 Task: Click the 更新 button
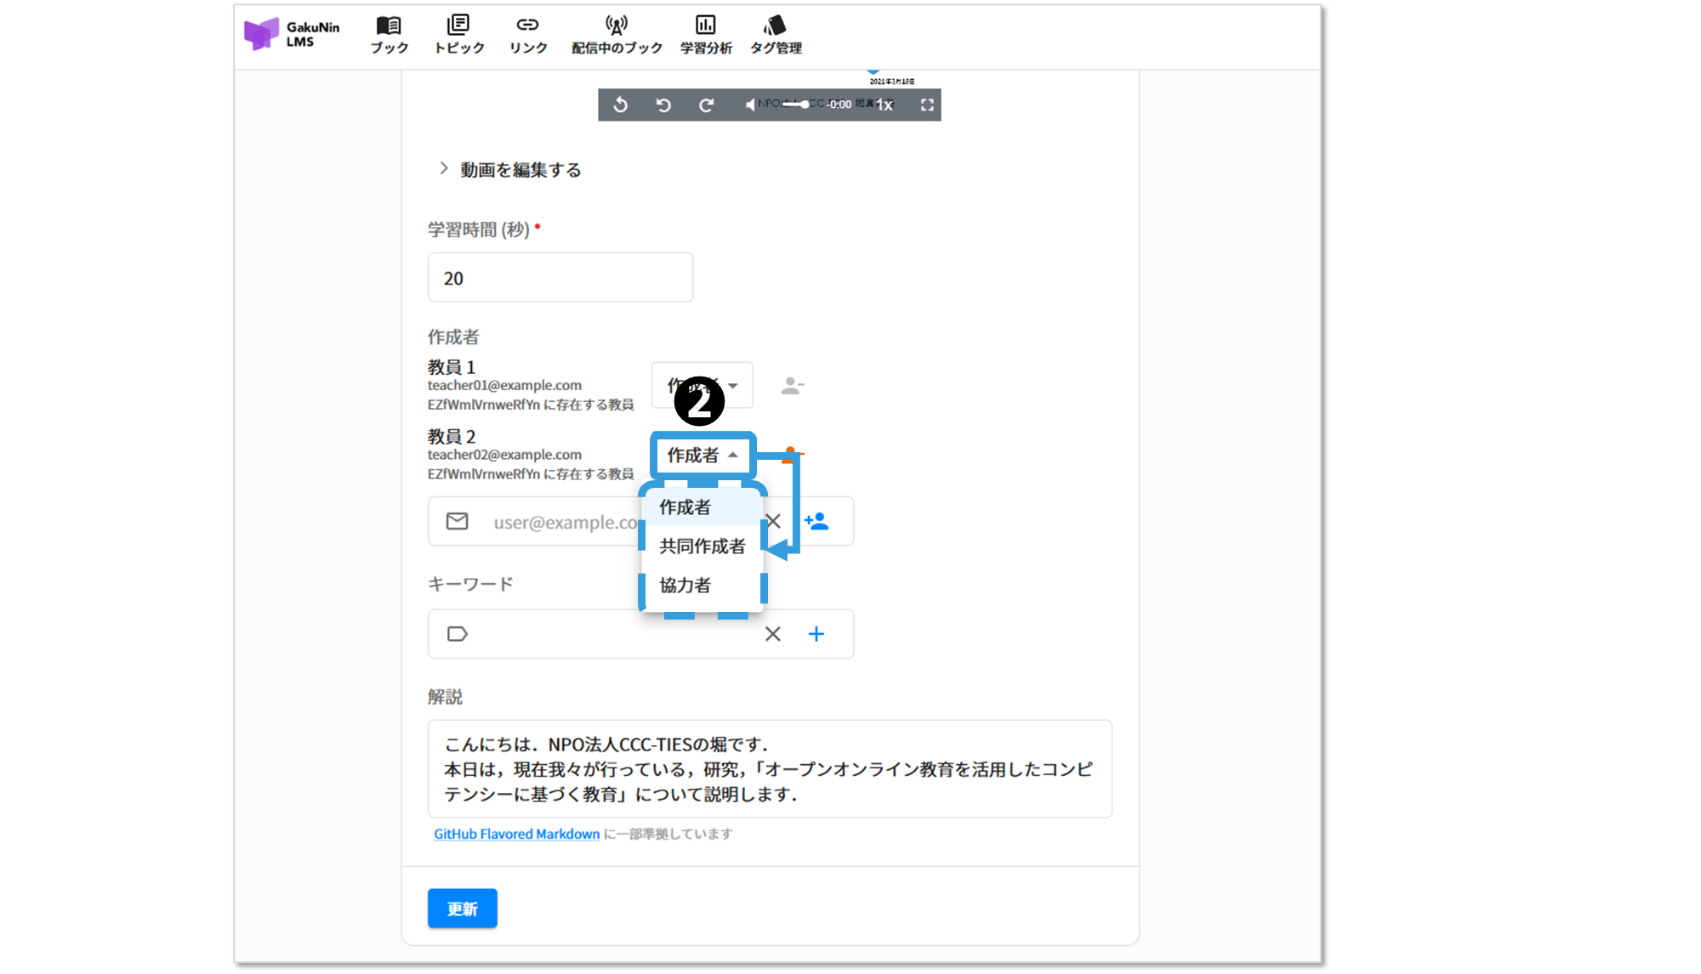[462, 909]
